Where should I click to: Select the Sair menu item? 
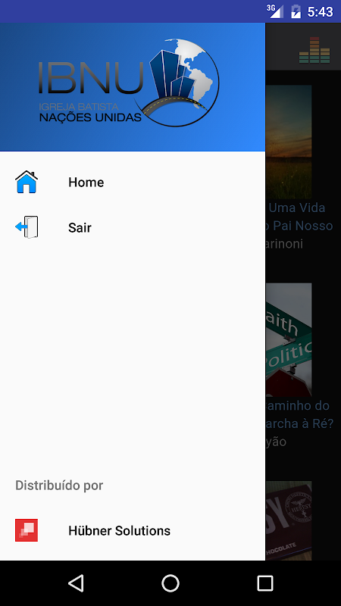click(133, 227)
